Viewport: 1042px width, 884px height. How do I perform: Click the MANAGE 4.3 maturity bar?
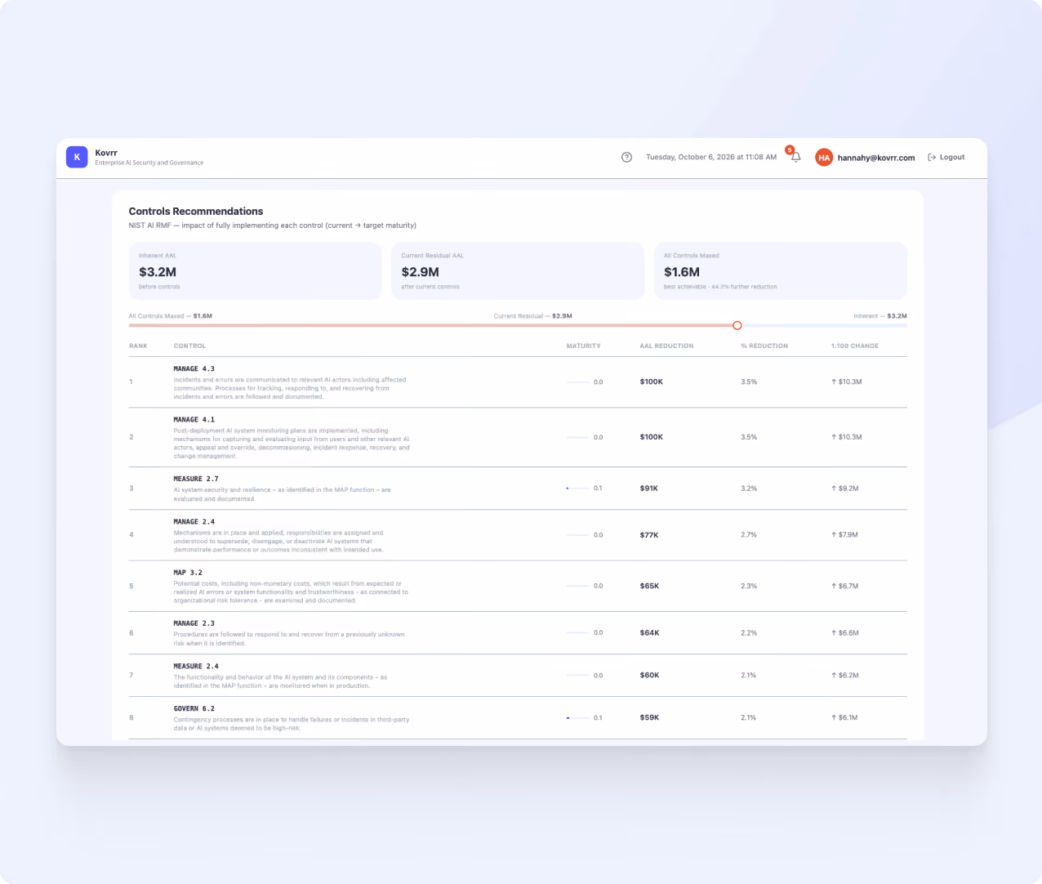tap(577, 382)
